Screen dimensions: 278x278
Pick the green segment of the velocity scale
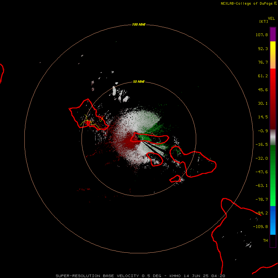(x=273, y=175)
